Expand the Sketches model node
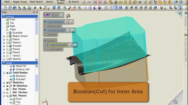 pos(4,83)
